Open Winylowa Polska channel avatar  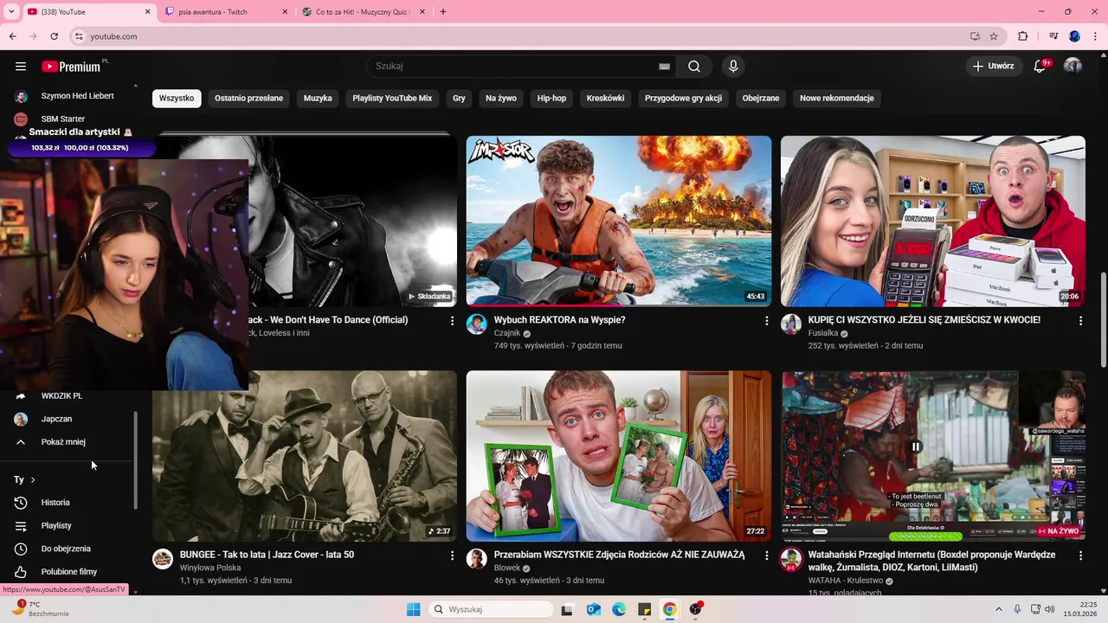(163, 559)
